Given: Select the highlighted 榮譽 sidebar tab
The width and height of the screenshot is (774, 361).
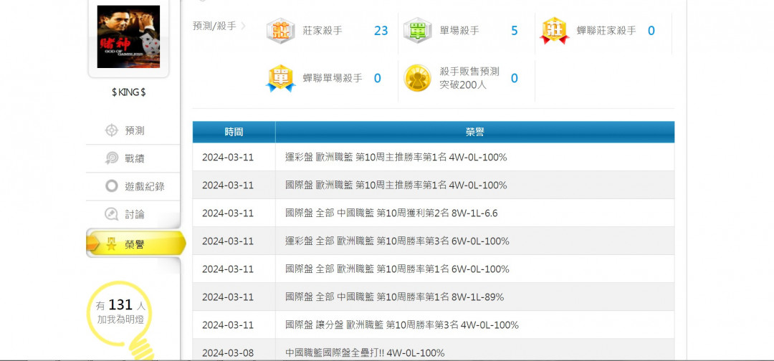Looking at the screenshot, I should click(135, 244).
